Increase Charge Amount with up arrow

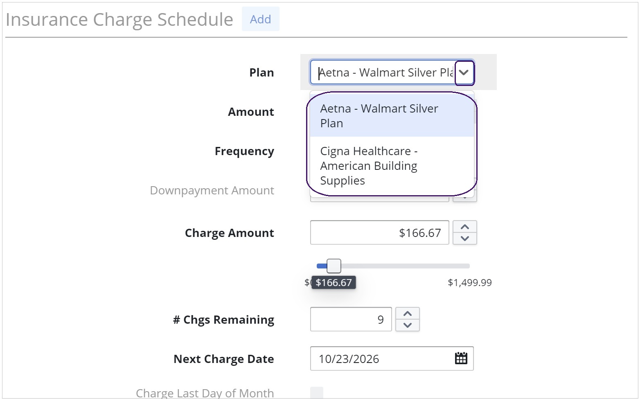point(465,227)
